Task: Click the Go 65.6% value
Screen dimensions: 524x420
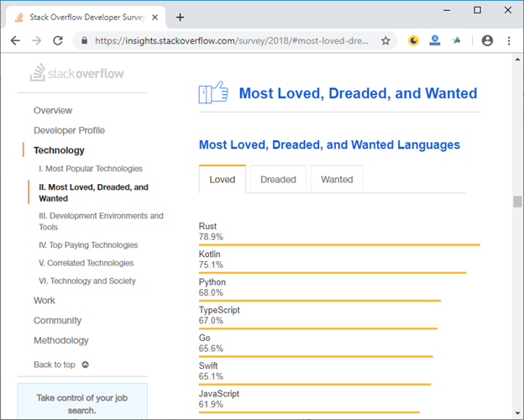Action: [211, 349]
